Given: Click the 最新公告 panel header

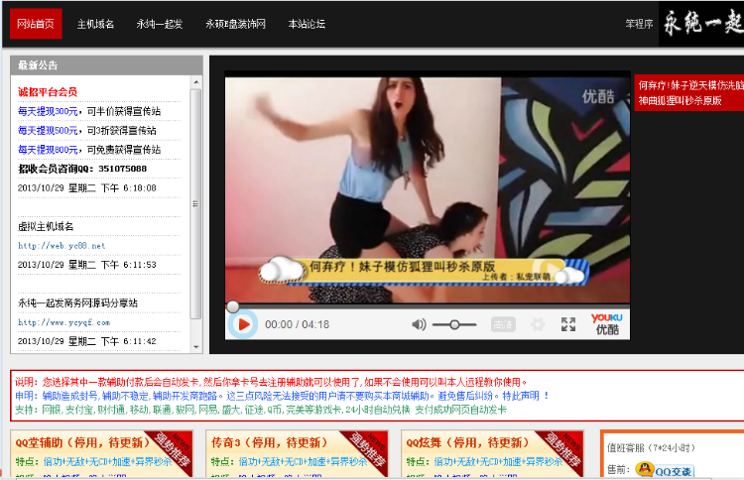Looking at the screenshot, I should pyautogui.click(x=107, y=65).
